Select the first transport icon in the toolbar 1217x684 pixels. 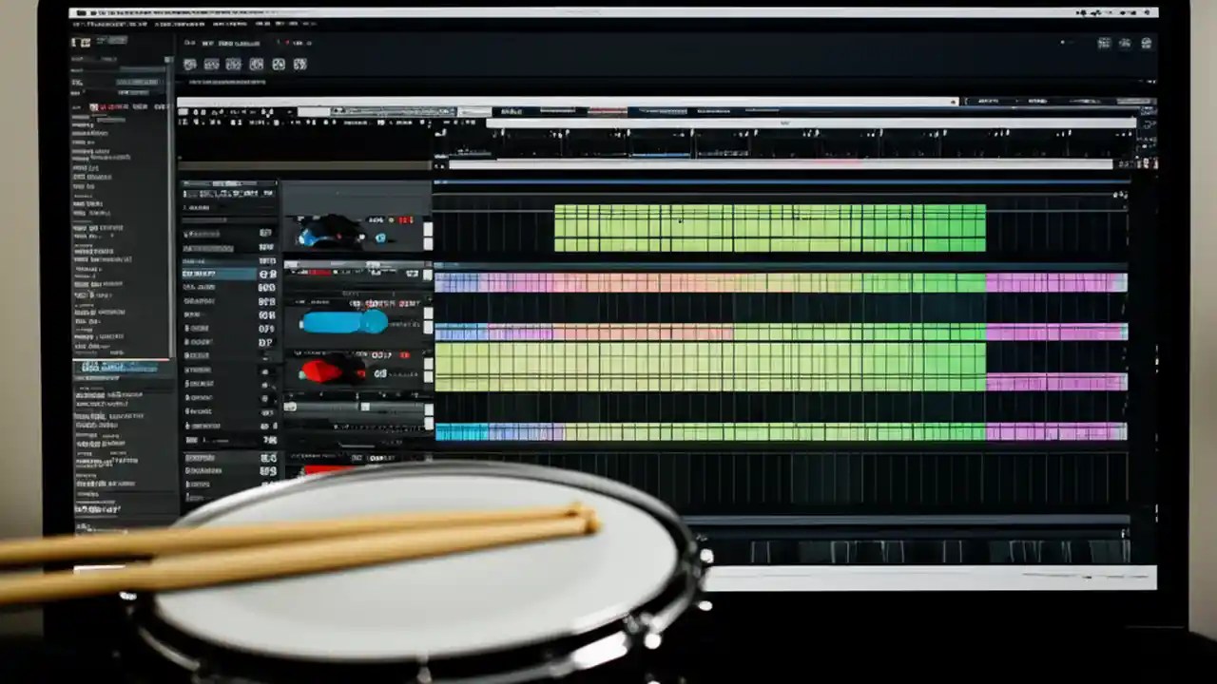pos(190,64)
